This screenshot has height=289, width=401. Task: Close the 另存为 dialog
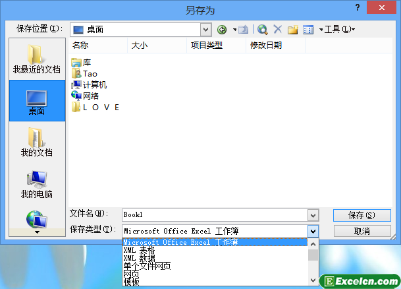tap(381, 7)
